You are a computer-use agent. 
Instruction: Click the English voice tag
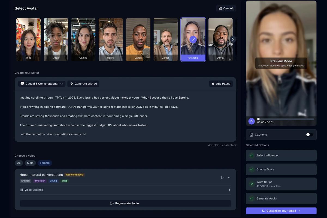pyautogui.click(x=25, y=181)
